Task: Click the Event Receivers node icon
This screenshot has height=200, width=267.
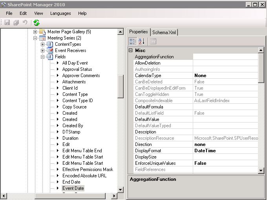Action: coord(50,50)
